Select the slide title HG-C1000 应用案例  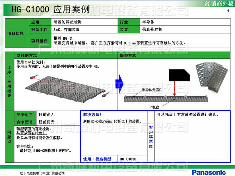click(51, 9)
